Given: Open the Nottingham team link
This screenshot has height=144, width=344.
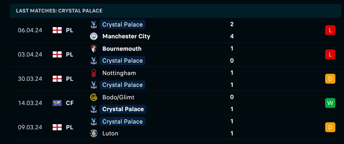Looking at the screenshot, I should click(119, 73).
